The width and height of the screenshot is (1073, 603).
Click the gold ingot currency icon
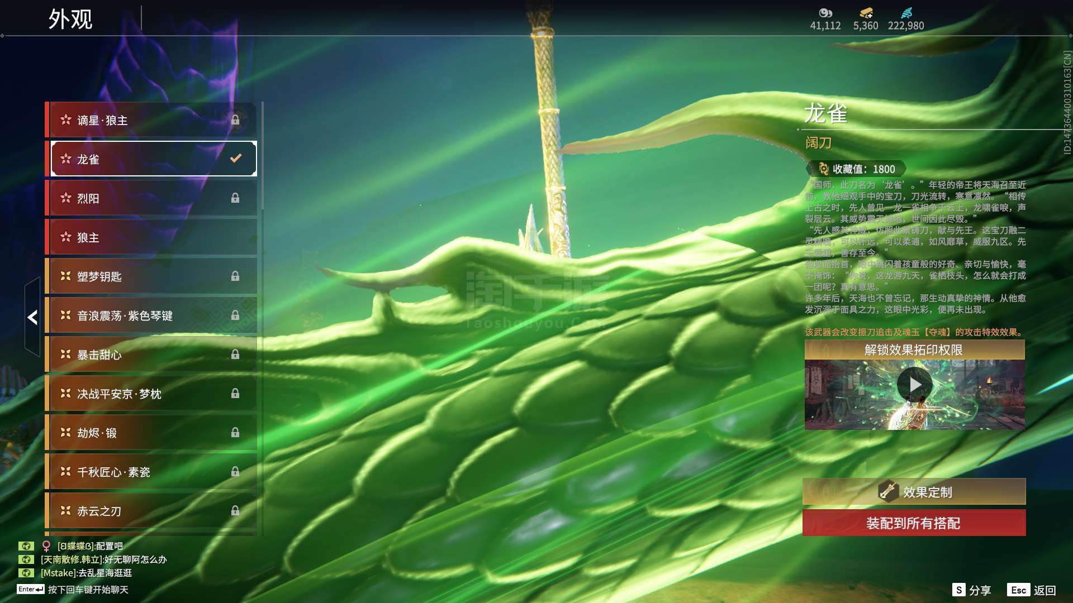click(866, 13)
